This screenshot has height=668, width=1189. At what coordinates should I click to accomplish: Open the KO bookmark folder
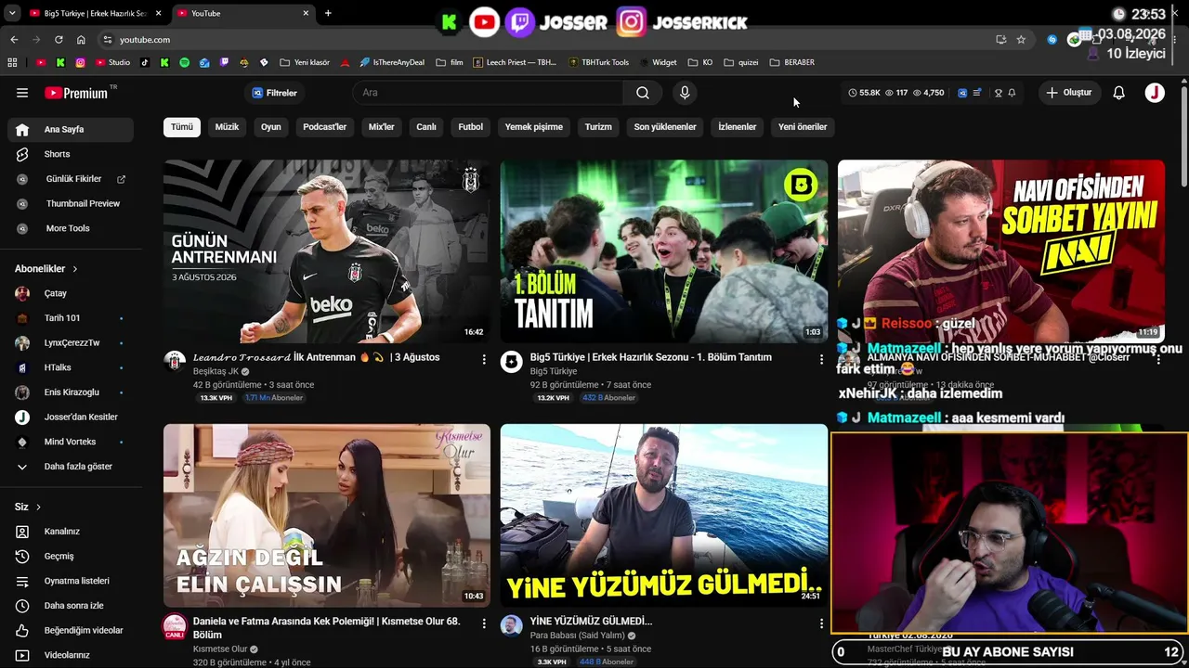(700, 62)
